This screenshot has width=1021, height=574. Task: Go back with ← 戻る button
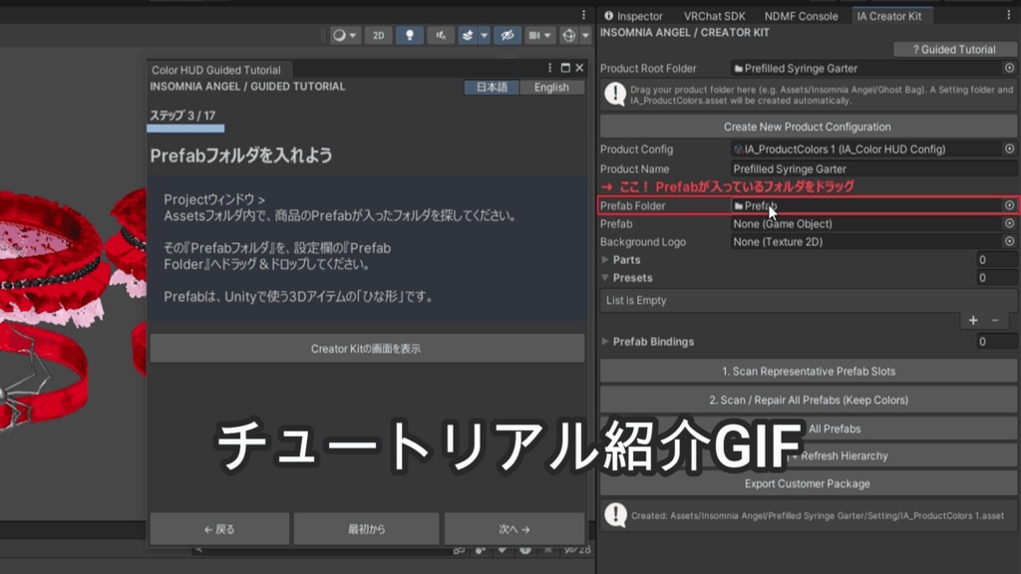219,529
